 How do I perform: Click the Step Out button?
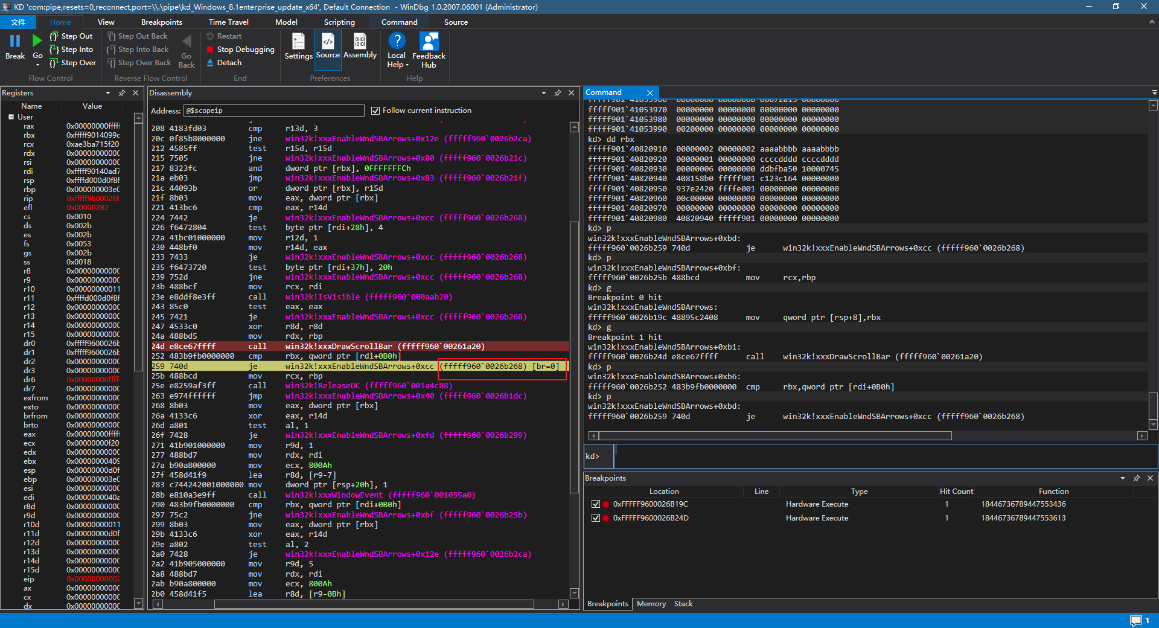coord(71,36)
